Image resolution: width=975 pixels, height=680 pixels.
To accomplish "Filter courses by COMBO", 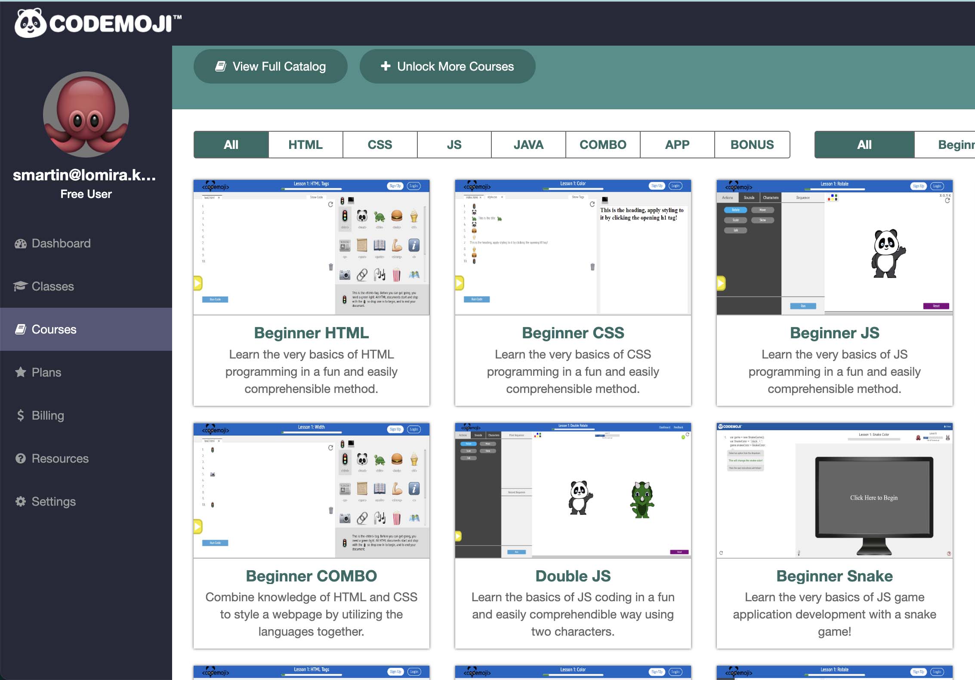I will coord(603,145).
